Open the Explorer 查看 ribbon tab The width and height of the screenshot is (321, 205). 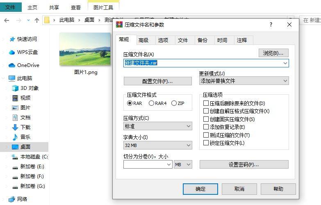click(76, 7)
